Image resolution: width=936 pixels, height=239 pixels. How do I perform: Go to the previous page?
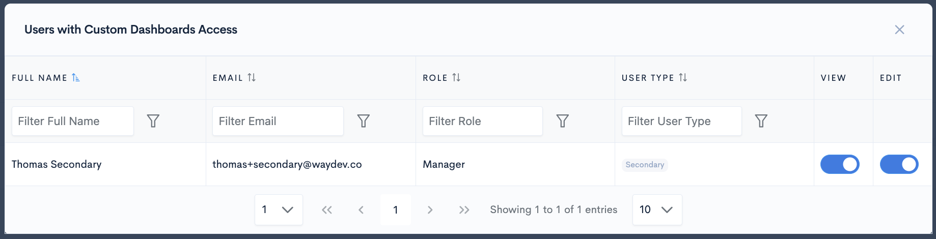[x=361, y=210]
